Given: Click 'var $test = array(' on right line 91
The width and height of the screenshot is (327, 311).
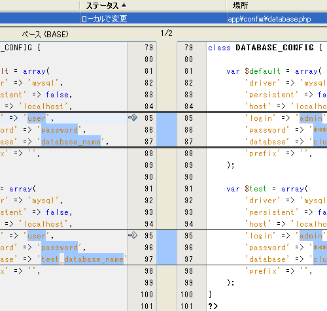Looking at the screenshot, I should [x=267, y=189].
